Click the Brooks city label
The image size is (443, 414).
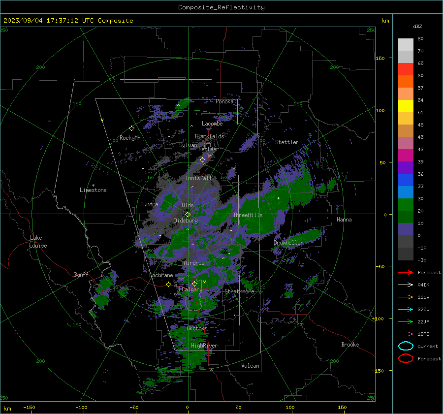pos(350,345)
